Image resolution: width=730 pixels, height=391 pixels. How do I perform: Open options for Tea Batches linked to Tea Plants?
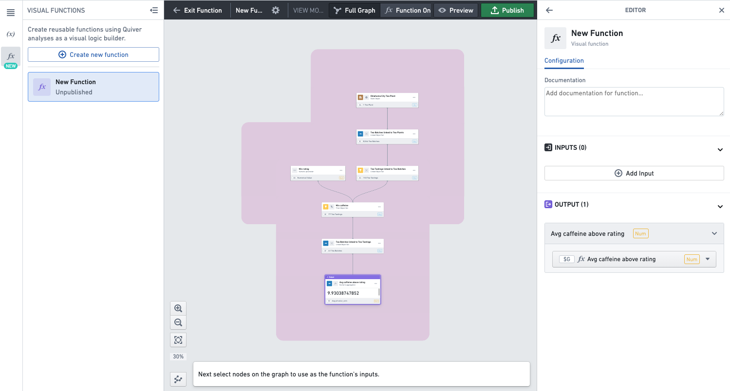414,134
